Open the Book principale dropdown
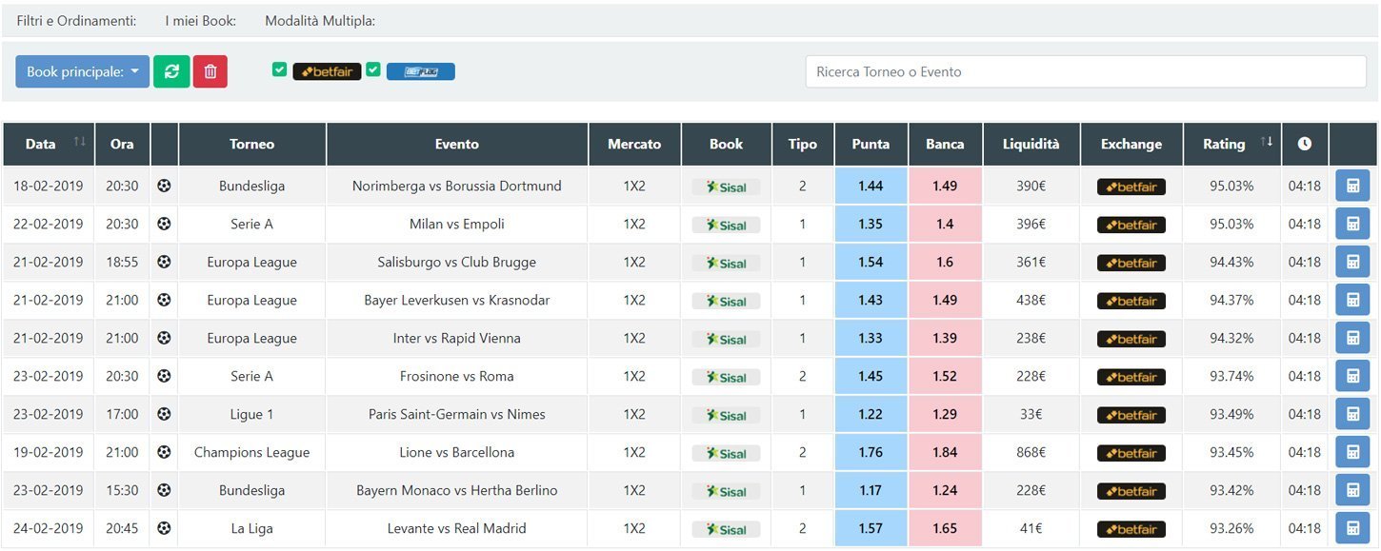1381x551 pixels. pos(82,71)
